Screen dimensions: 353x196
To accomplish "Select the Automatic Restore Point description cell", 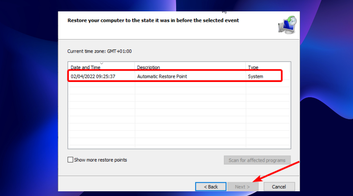I will [162, 76].
